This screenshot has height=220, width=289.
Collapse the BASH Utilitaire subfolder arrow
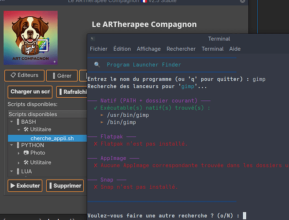(19, 130)
